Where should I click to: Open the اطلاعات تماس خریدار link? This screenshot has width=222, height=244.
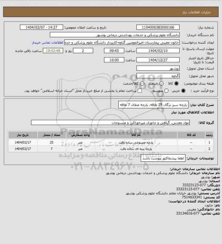point(47,42)
